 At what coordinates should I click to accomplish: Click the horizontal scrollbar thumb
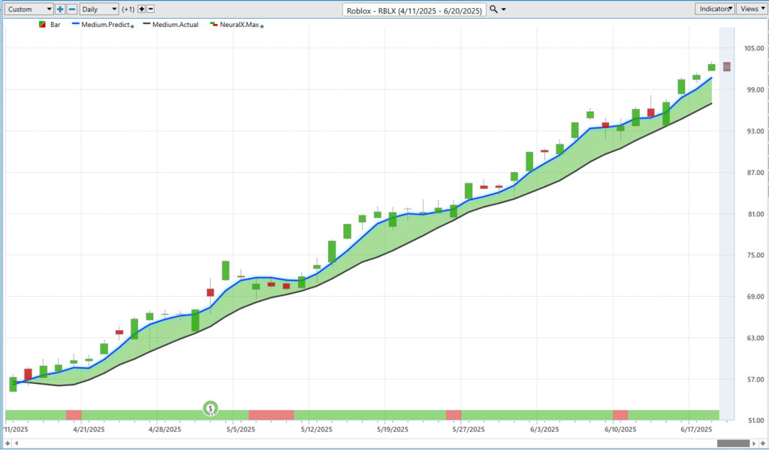[733, 443]
